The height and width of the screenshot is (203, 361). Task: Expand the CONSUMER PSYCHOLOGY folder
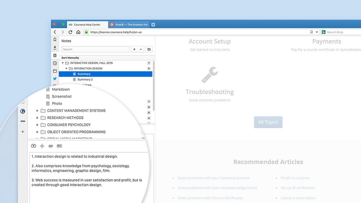point(37,125)
